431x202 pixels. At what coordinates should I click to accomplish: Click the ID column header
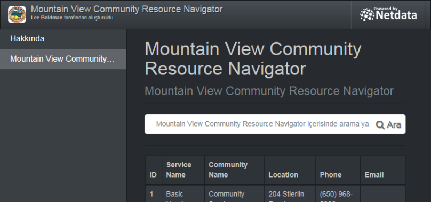click(154, 170)
